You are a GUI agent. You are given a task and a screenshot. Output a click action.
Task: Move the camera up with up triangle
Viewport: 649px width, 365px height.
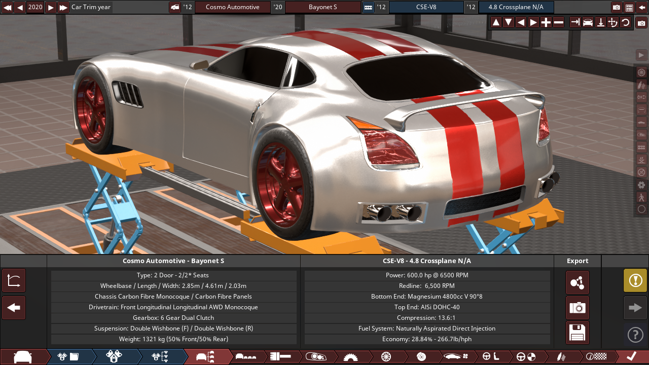[496, 22]
